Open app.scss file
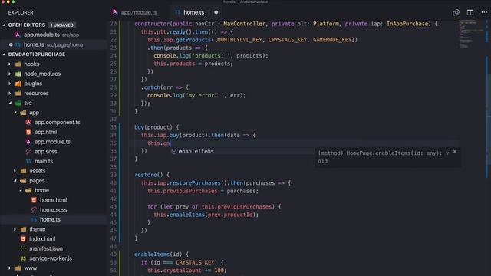This screenshot has width=491, height=276. coord(46,152)
